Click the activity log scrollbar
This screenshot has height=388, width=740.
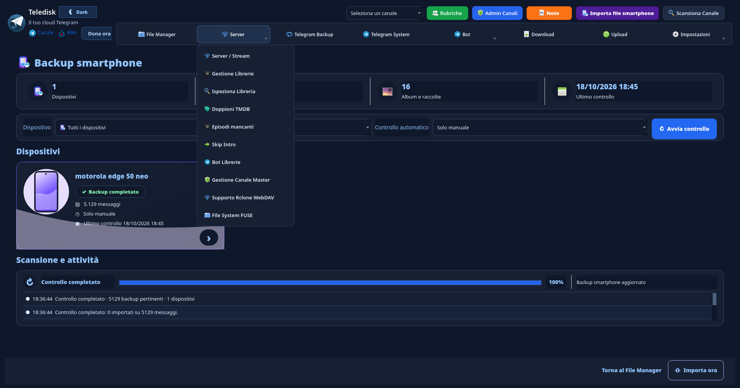(x=715, y=306)
